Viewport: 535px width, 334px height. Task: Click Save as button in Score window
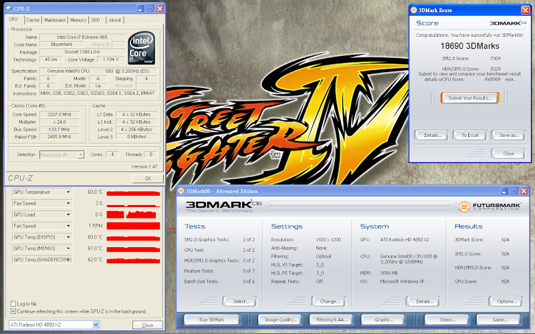pos(509,136)
